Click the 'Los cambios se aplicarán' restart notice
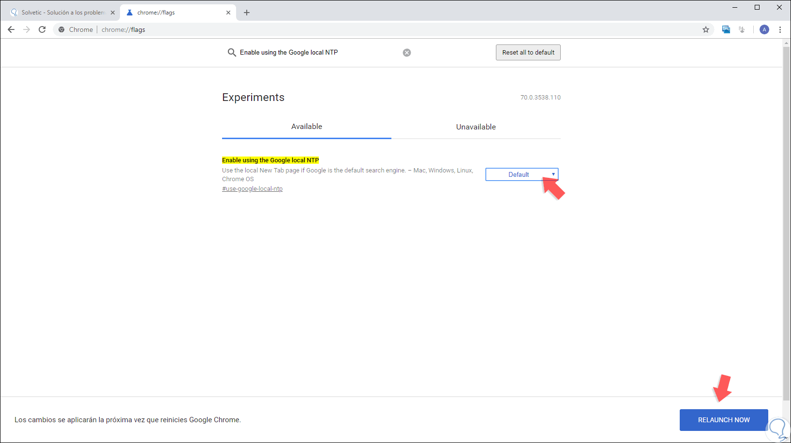The height and width of the screenshot is (443, 791). (x=128, y=420)
